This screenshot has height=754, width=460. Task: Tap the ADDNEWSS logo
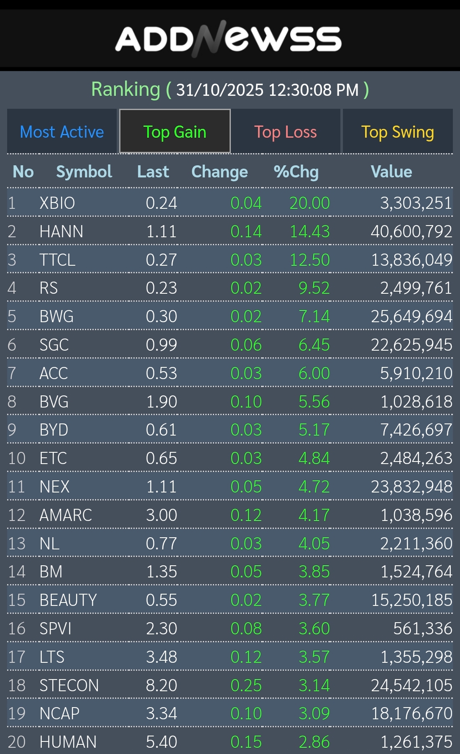229,39
